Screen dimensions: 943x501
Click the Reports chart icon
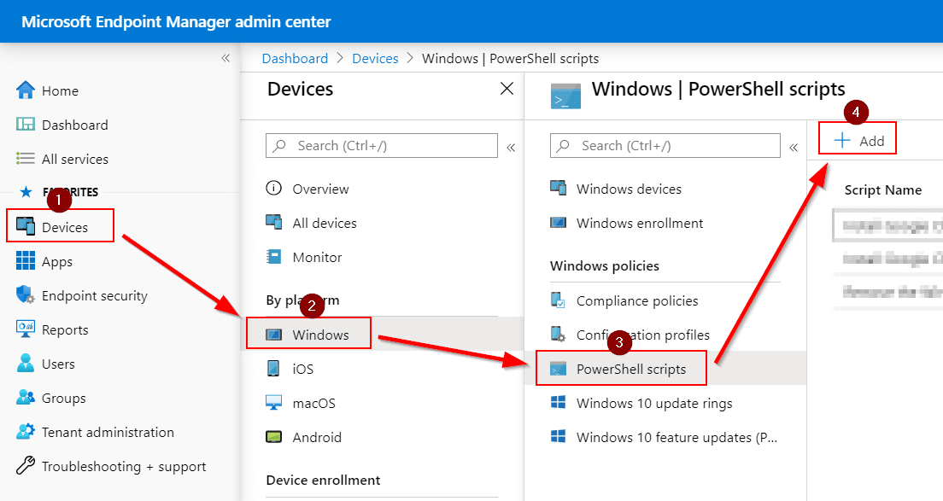[26, 329]
